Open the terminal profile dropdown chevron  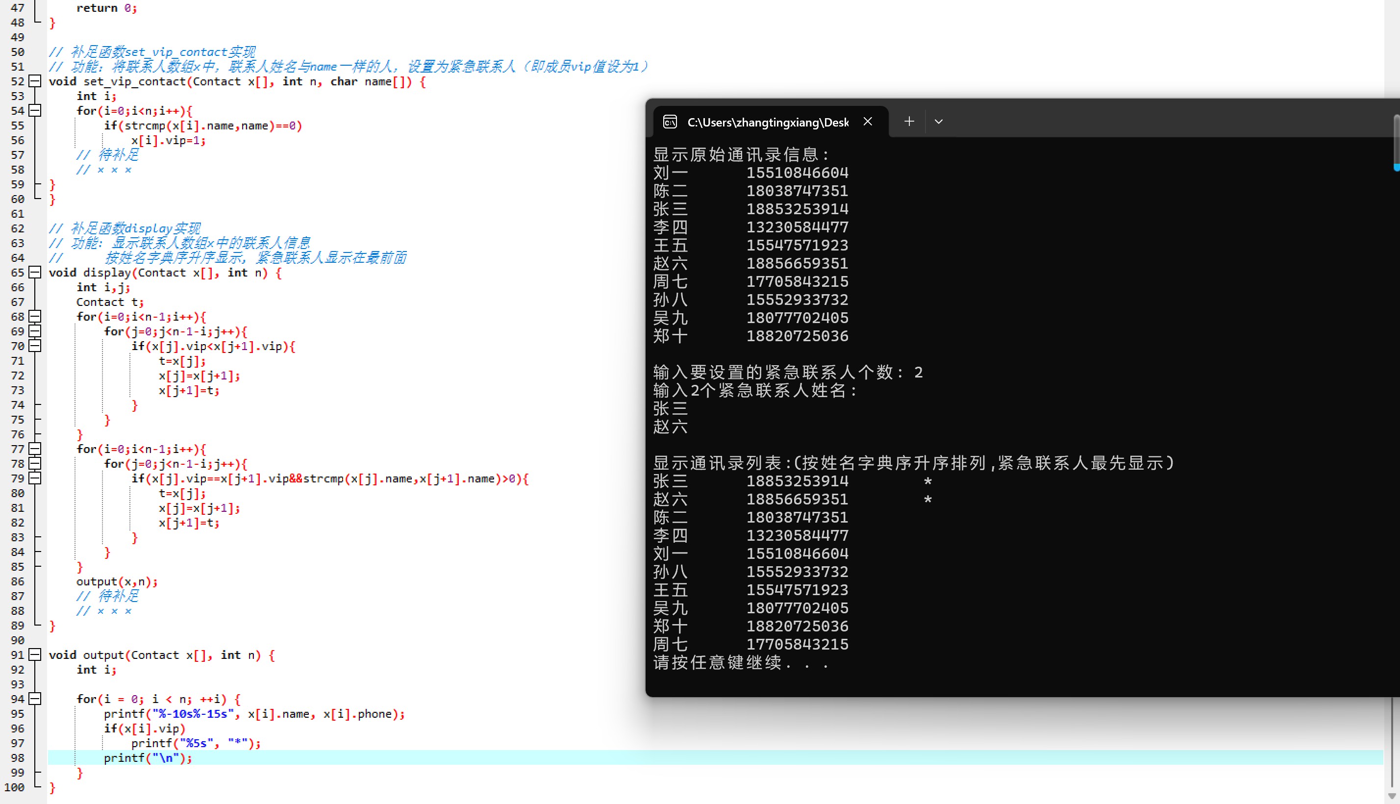click(939, 122)
